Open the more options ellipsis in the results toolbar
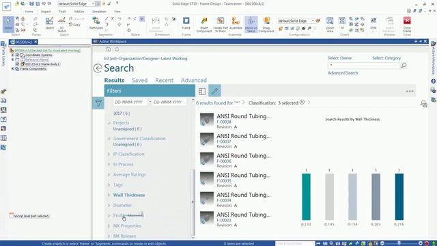 410,91
